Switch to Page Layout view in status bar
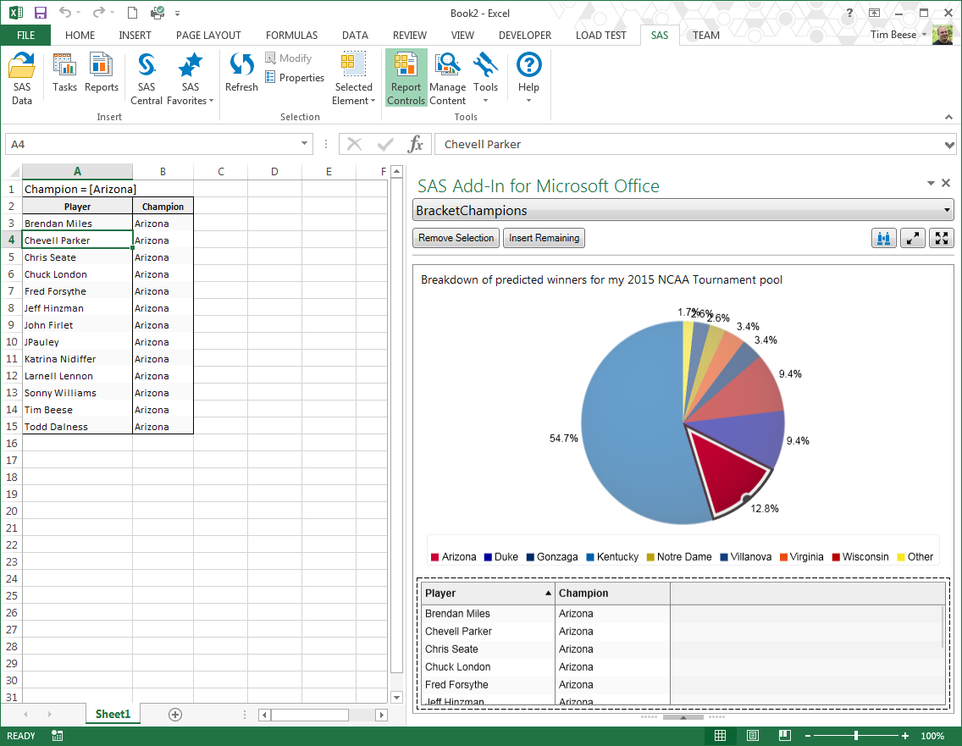The width and height of the screenshot is (962, 746). coord(752,736)
